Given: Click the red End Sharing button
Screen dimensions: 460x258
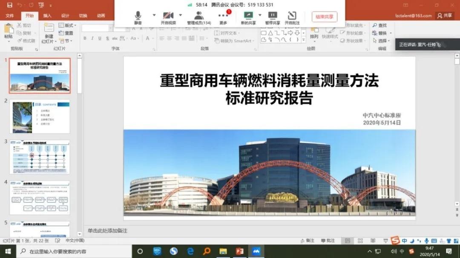Looking at the screenshot, I should point(324,17).
